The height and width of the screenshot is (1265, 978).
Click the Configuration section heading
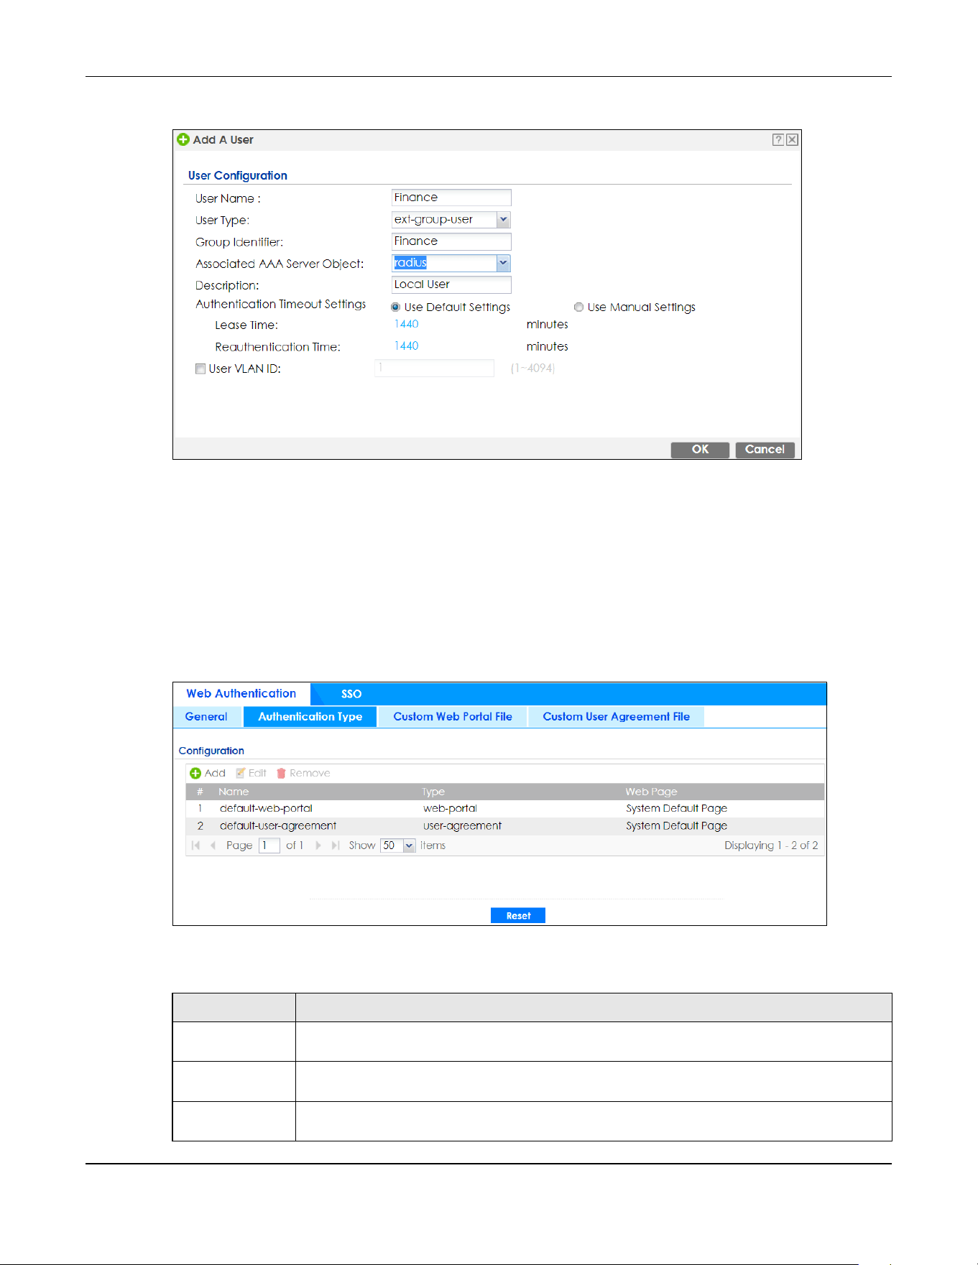click(211, 751)
